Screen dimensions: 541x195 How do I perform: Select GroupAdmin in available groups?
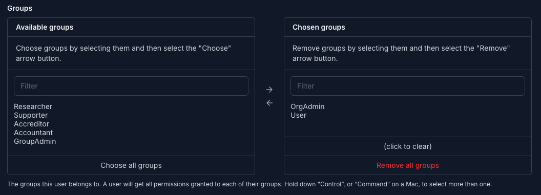(x=35, y=141)
